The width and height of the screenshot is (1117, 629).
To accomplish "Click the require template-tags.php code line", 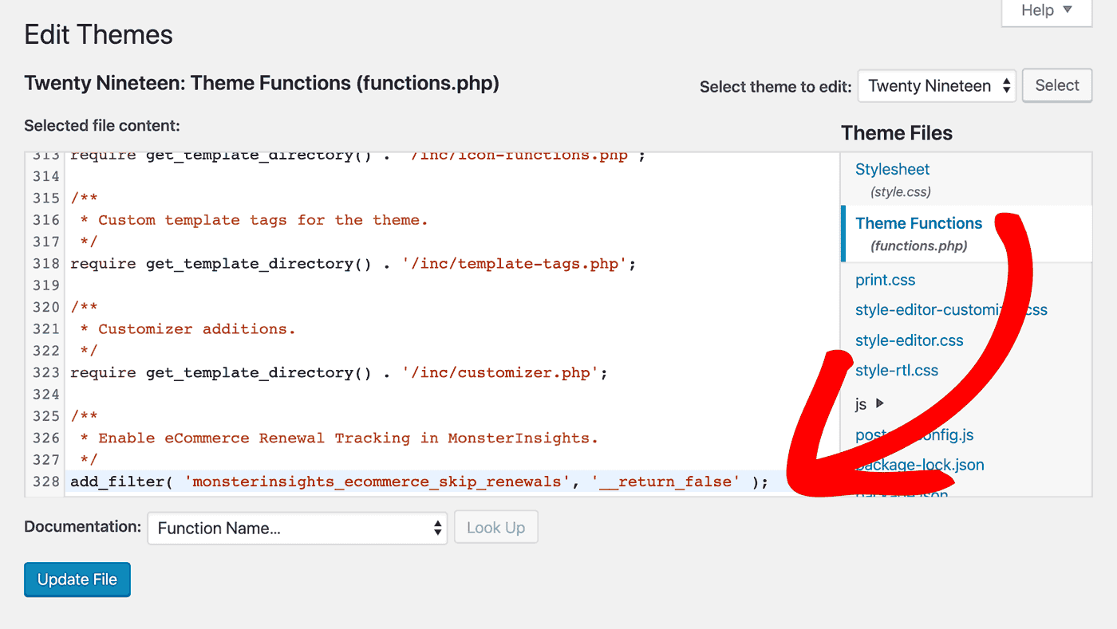I will [x=353, y=264].
